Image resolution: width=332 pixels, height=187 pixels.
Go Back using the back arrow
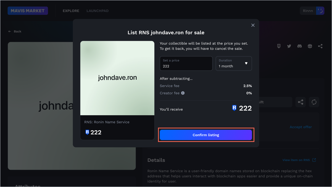15,31
